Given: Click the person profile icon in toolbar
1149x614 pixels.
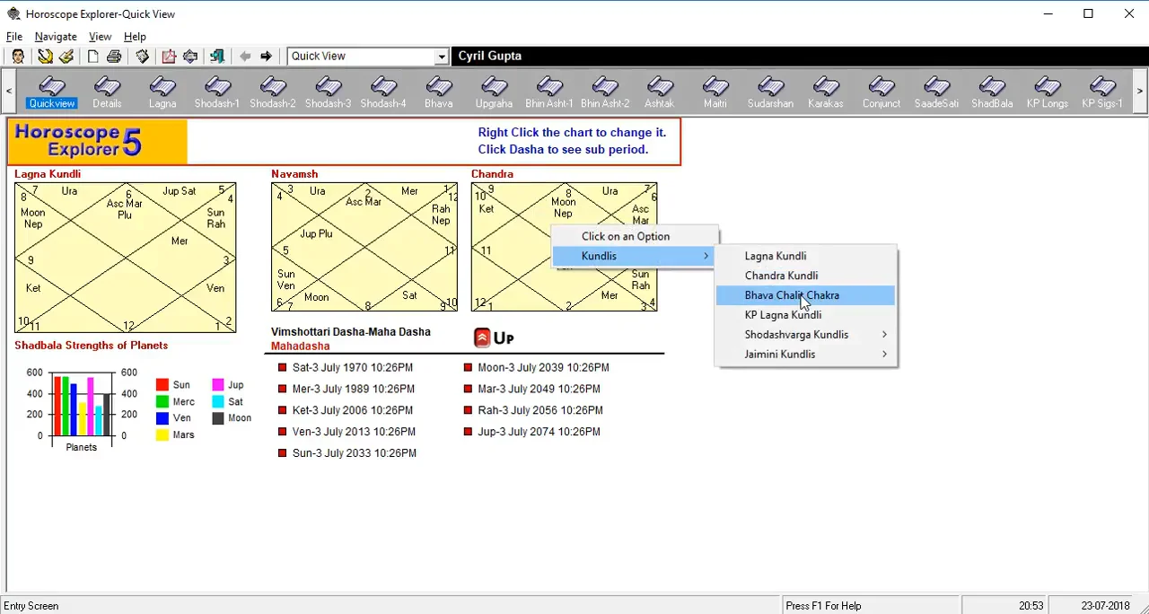Looking at the screenshot, I should (x=18, y=57).
